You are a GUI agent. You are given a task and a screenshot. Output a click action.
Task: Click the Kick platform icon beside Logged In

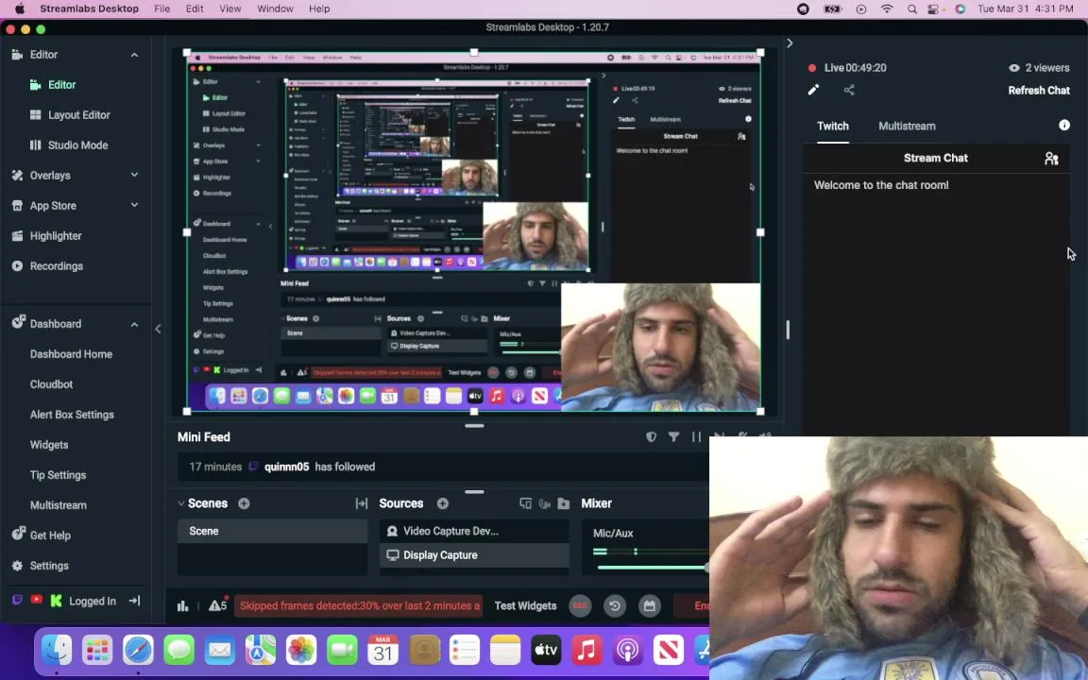[57, 601]
